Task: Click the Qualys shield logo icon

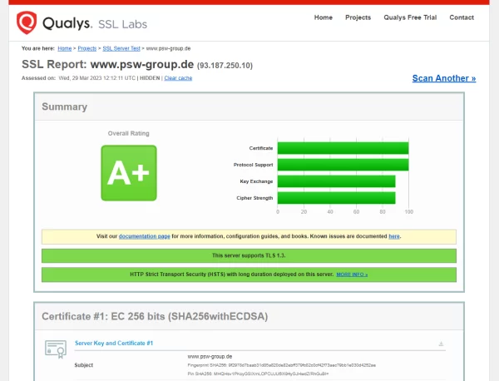Action: click(x=26, y=22)
